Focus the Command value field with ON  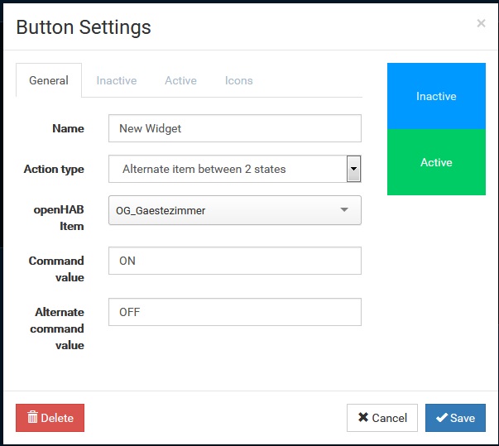[x=235, y=261]
